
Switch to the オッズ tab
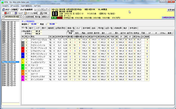pyautogui.click(x=78, y=28)
